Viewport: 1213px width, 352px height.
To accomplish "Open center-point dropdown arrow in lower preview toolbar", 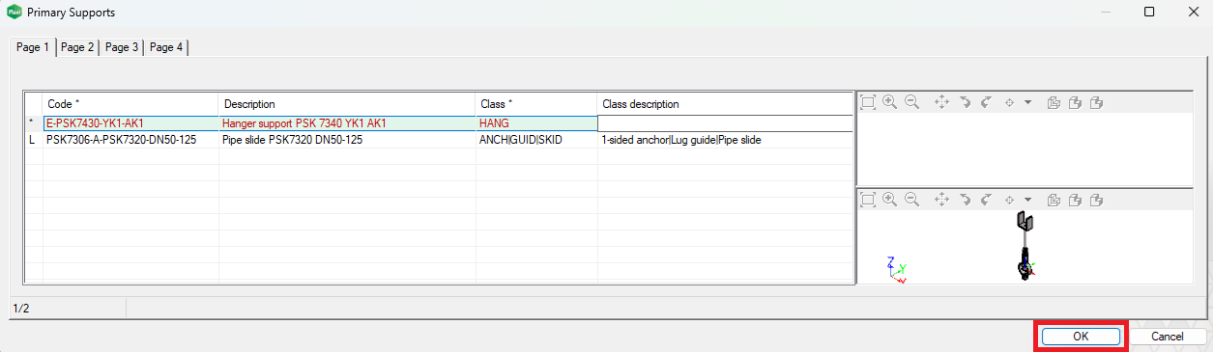I will tap(1027, 200).
